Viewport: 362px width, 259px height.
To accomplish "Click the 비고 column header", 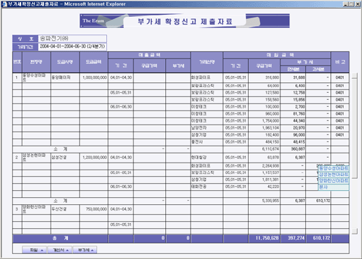I will (340, 62).
